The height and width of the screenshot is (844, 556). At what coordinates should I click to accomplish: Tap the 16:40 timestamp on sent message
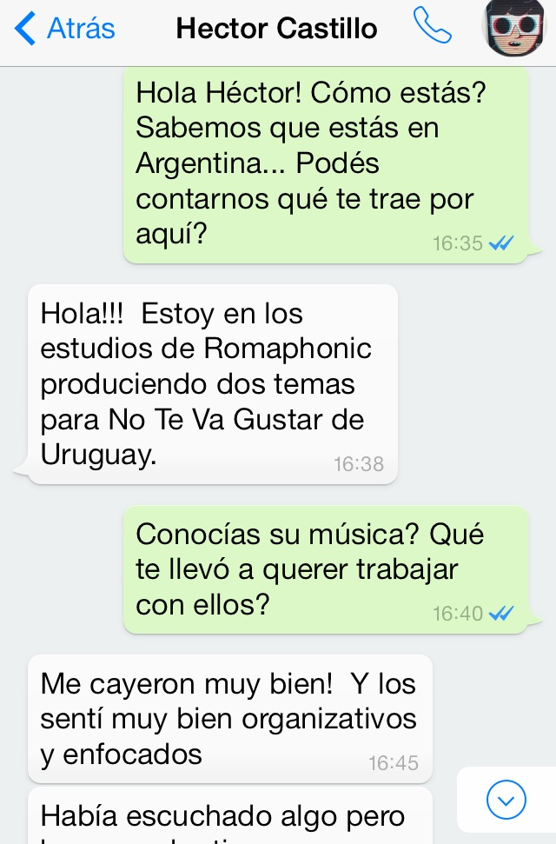[x=458, y=614]
